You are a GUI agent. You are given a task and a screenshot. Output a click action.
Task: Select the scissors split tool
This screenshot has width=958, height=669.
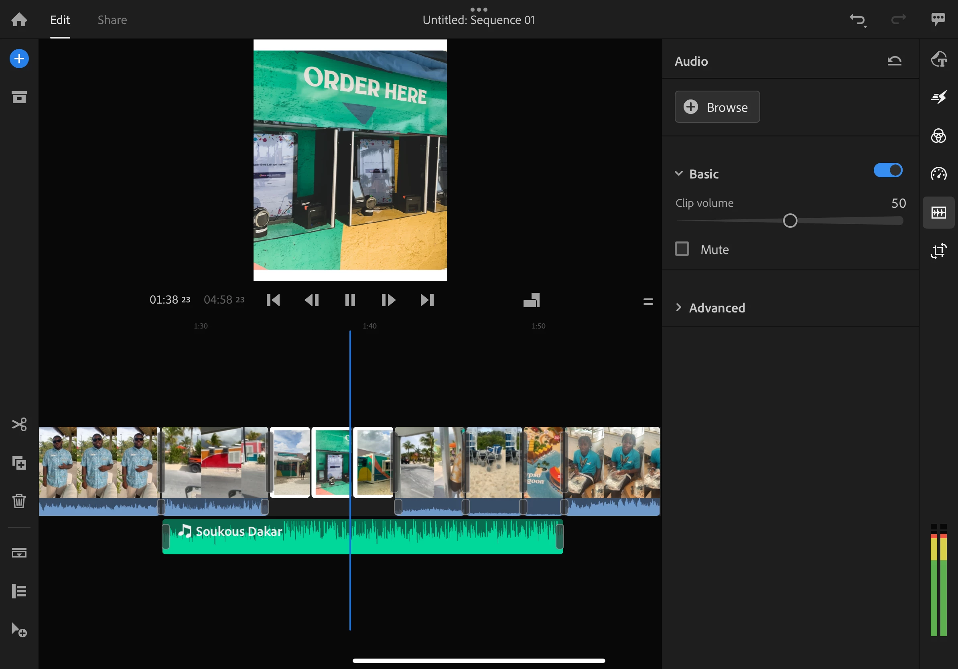pyautogui.click(x=19, y=425)
